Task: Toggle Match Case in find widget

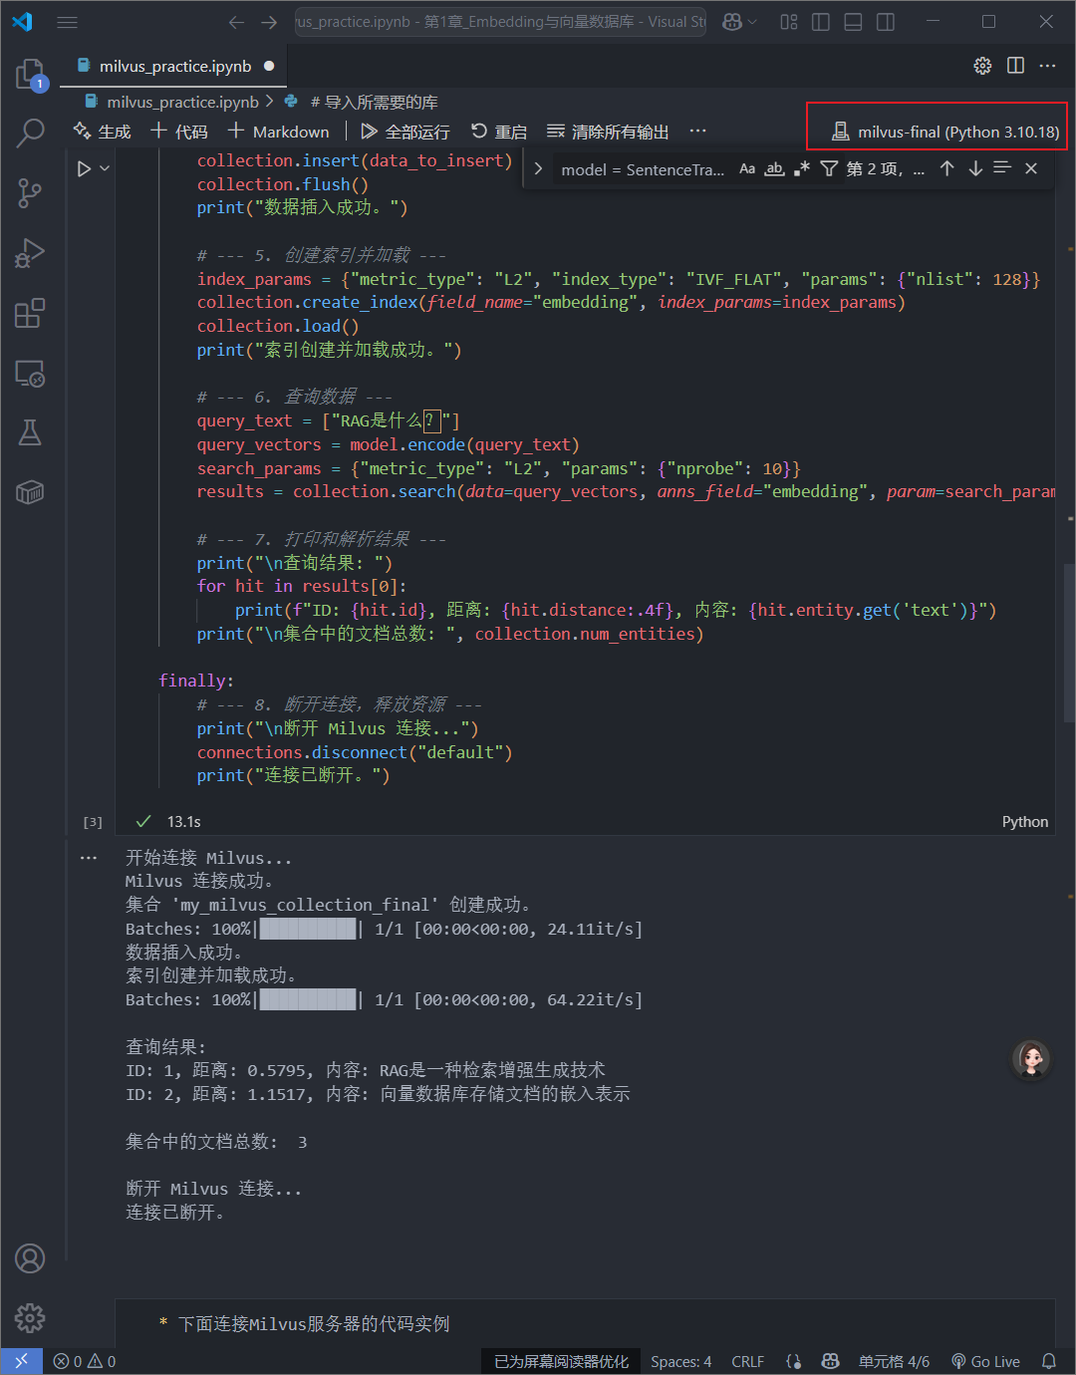Action: 747,169
